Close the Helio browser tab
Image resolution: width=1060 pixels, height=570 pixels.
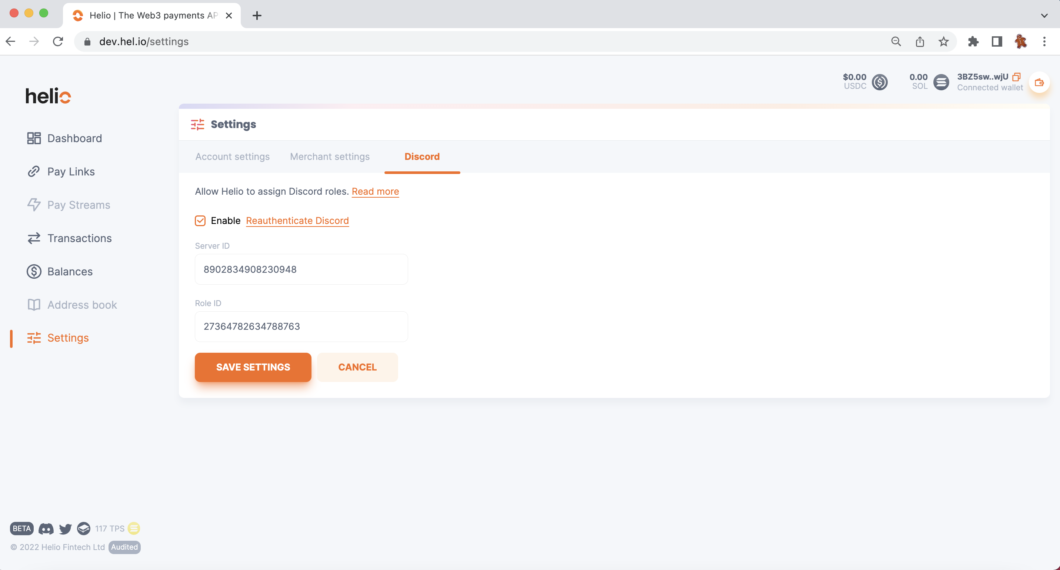pos(229,16)
